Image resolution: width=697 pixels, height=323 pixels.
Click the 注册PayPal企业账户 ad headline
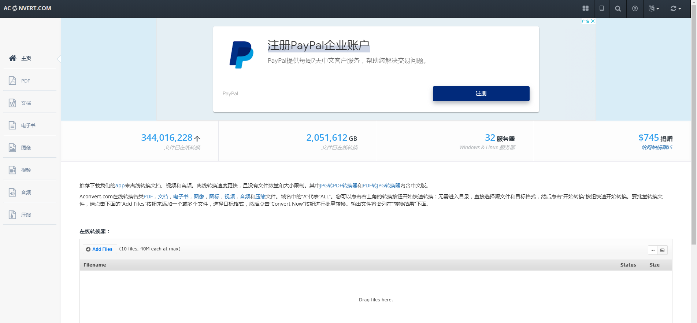coord(318,45)
